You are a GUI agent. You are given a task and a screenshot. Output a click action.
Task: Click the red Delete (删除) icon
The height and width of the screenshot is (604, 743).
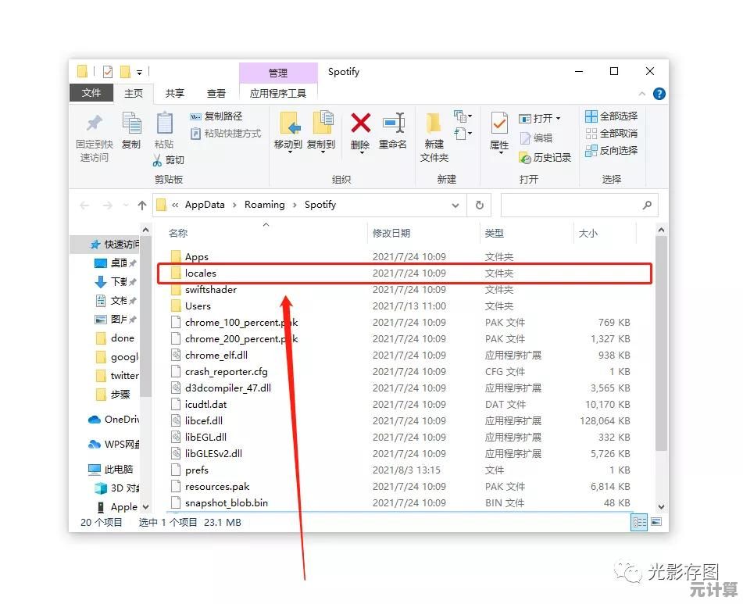coord(361,123)
